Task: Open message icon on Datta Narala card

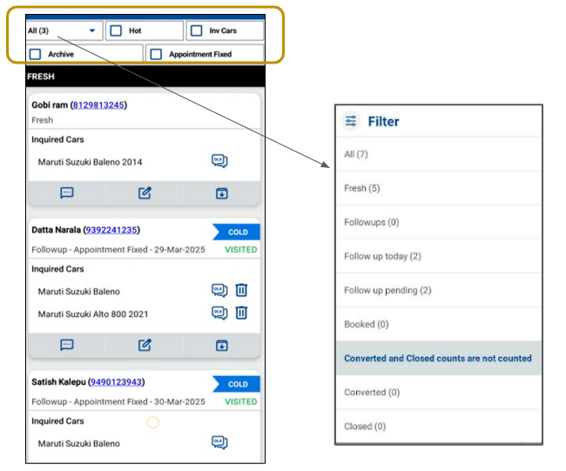Action: coord(67,345)
